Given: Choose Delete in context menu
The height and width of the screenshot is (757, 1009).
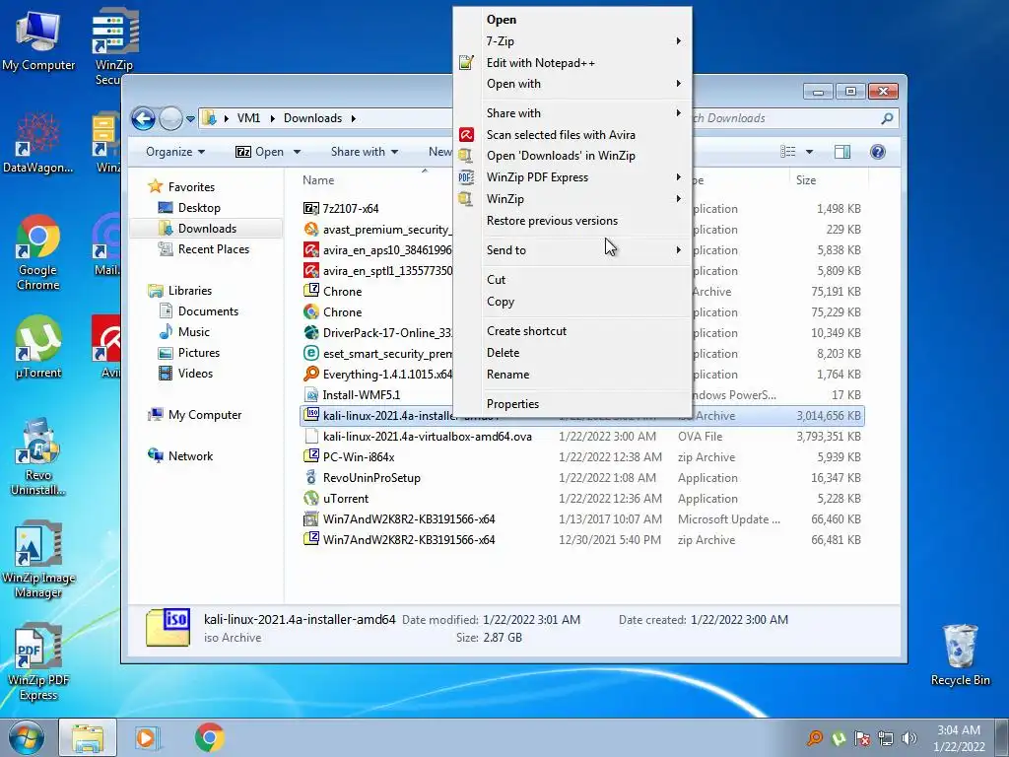Looking at the screenshot, I should tap(504, 353).
